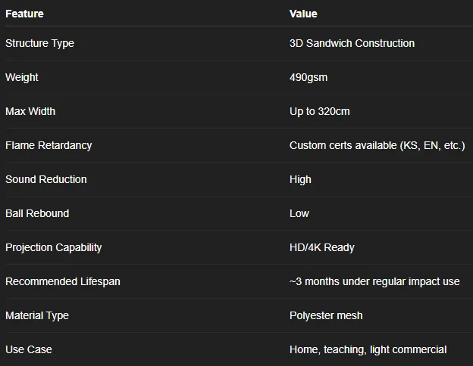Select the "Sound Reduction" feature label

coord(46,179)
